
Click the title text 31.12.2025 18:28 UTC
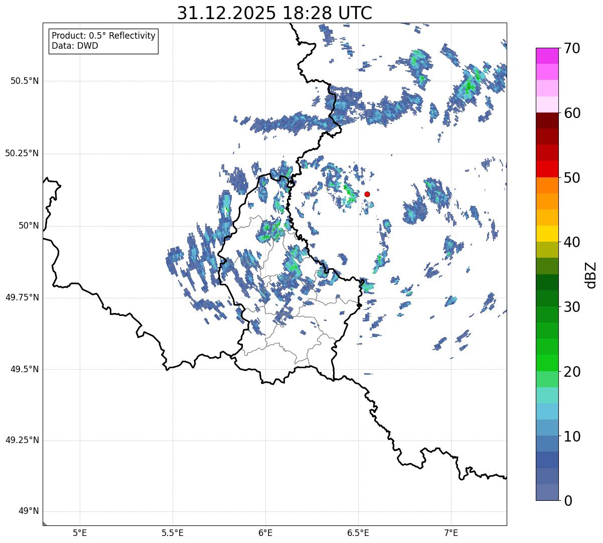coord(275,13)
